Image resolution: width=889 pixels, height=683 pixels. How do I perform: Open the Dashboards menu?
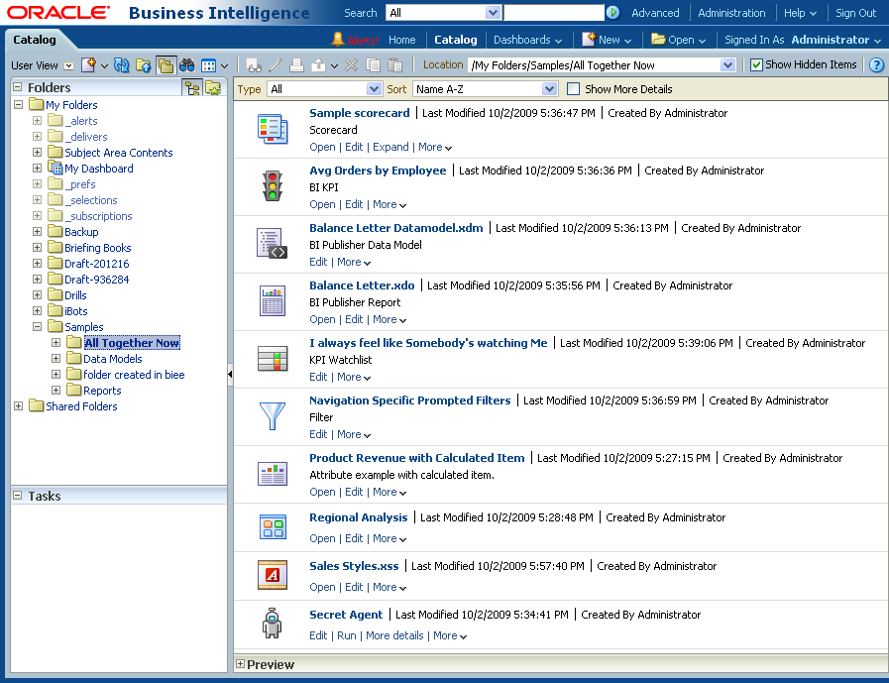(x=528, y=40)
